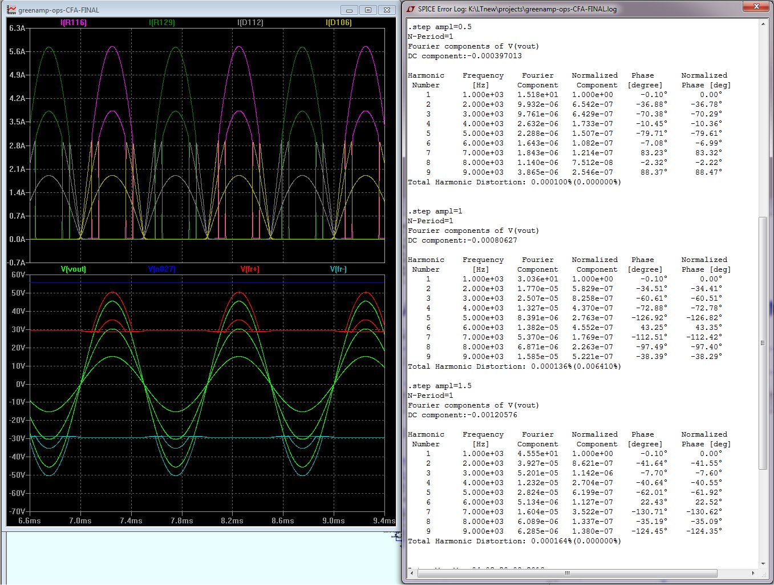Screen dimensions: 774x585
Task: Close the greenamp-ops-CFA-FINAL waveform window
Action: [x=387, y=10]
